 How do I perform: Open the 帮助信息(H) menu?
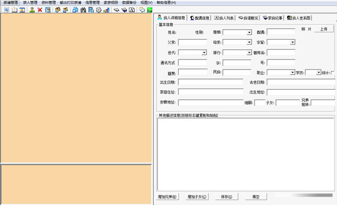(x=166, y=3)
